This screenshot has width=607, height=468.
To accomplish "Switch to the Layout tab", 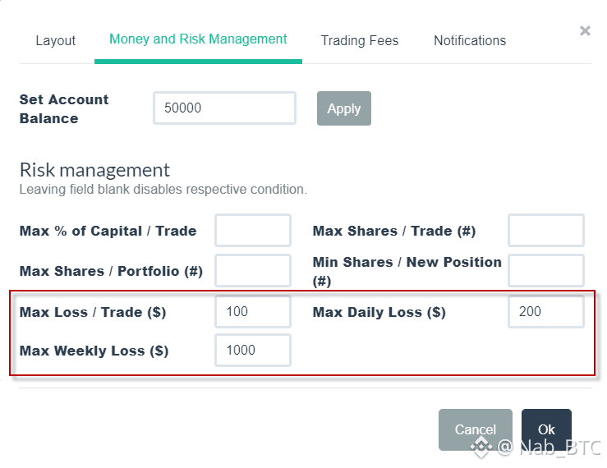I will point(55,40).
